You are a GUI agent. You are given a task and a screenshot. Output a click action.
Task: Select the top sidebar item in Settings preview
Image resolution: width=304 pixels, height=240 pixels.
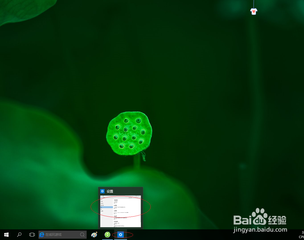(101, 199)
